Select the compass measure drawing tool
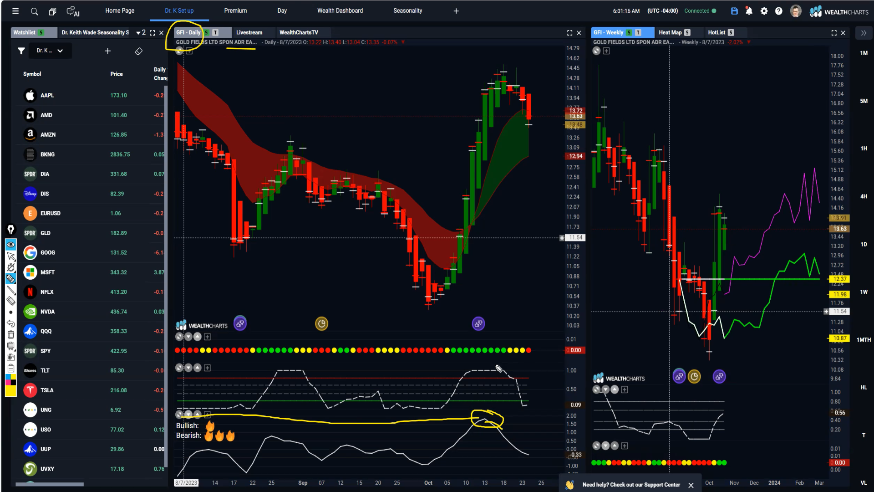 coord(11,267)
